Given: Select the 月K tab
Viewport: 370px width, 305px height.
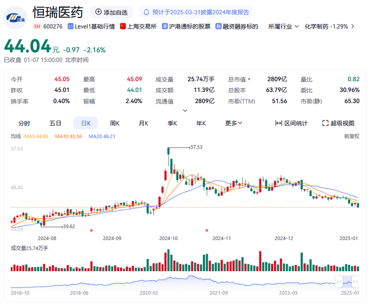Looking at the screenshot, I should 143,123.
